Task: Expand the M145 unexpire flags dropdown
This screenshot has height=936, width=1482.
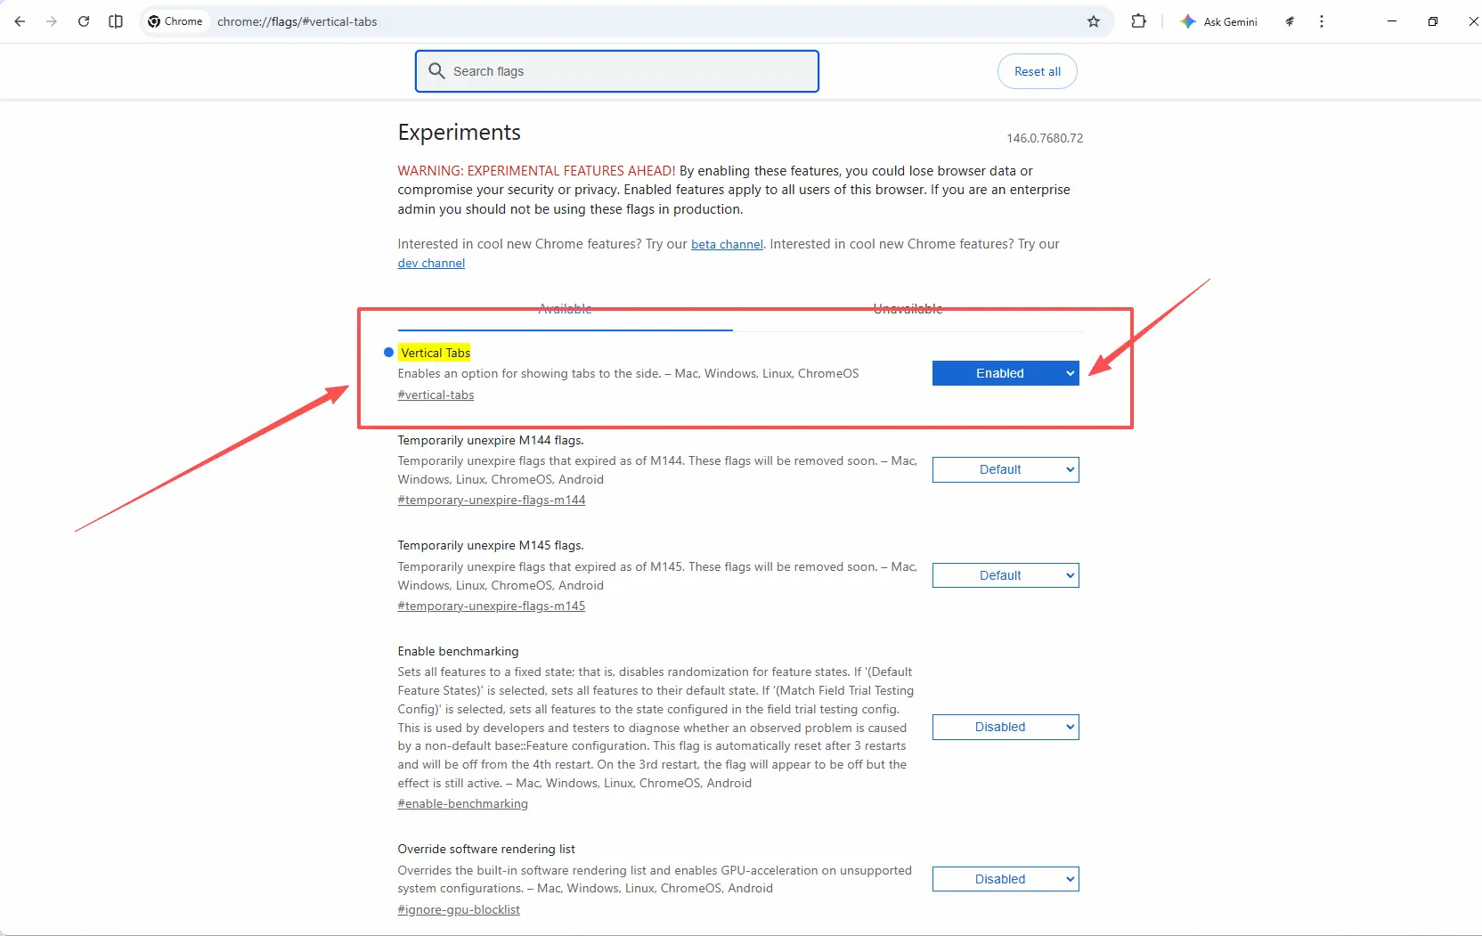Action: click(1005, 575)
